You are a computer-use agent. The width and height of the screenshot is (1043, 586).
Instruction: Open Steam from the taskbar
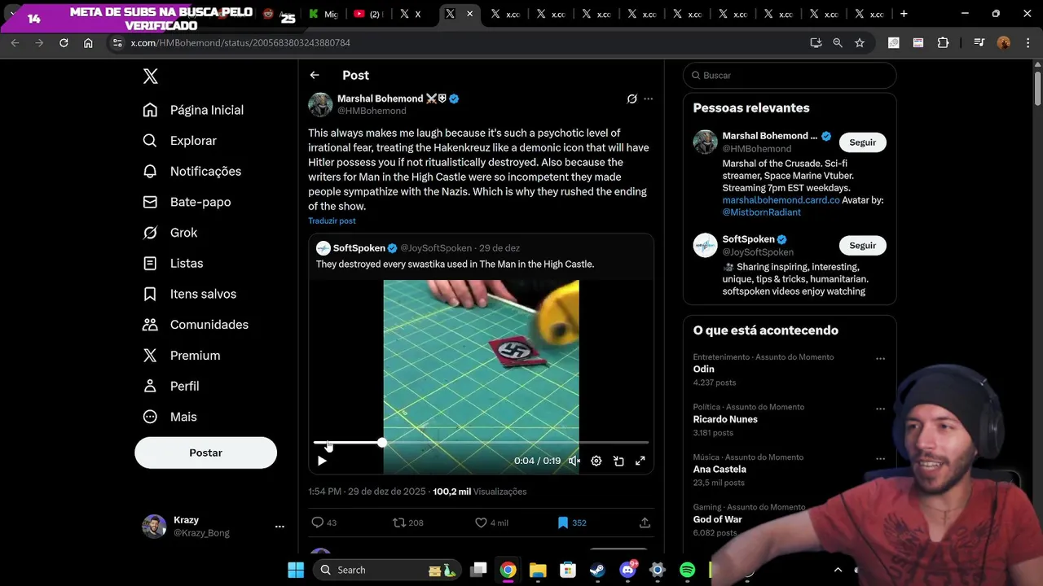pyautogui.click(x=597, y=570)
